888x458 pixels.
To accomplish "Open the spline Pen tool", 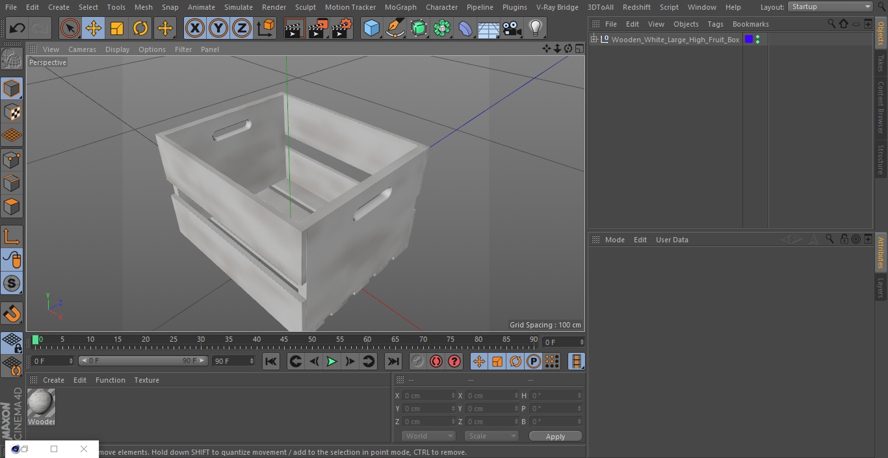I will click(395, 29).
